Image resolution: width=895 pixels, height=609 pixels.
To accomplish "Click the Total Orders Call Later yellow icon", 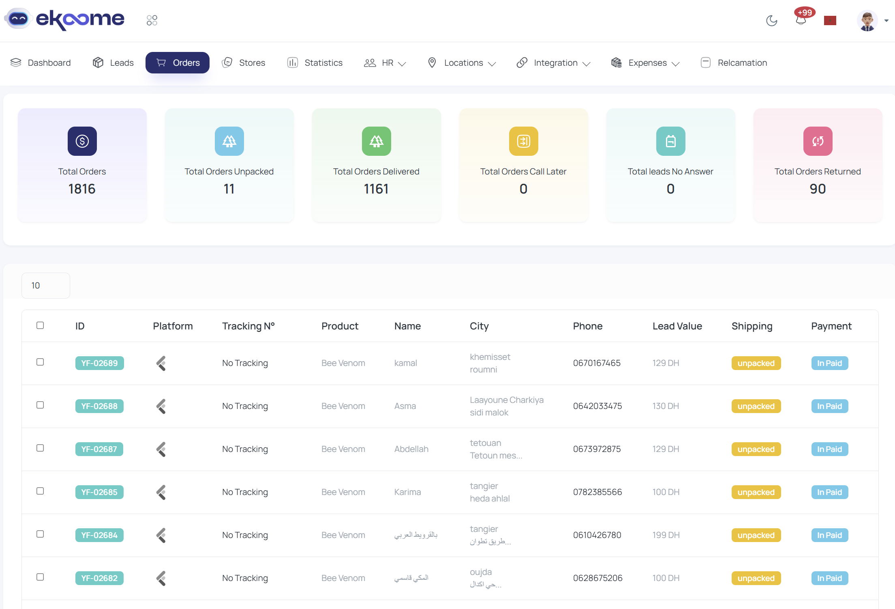I will click(523, 141).
